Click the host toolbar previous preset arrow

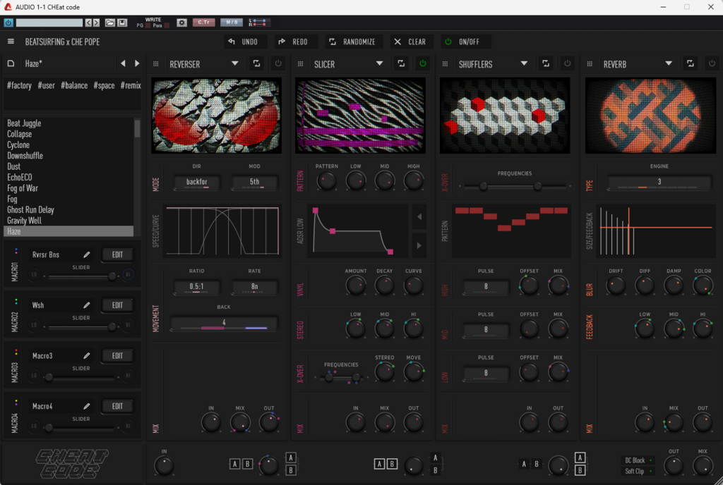pos(88,23)
